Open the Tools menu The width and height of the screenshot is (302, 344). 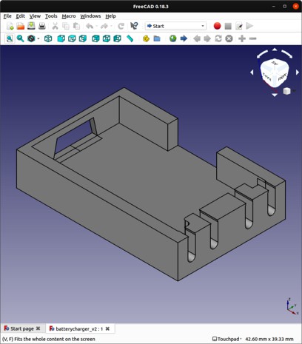tap(51, 16)
